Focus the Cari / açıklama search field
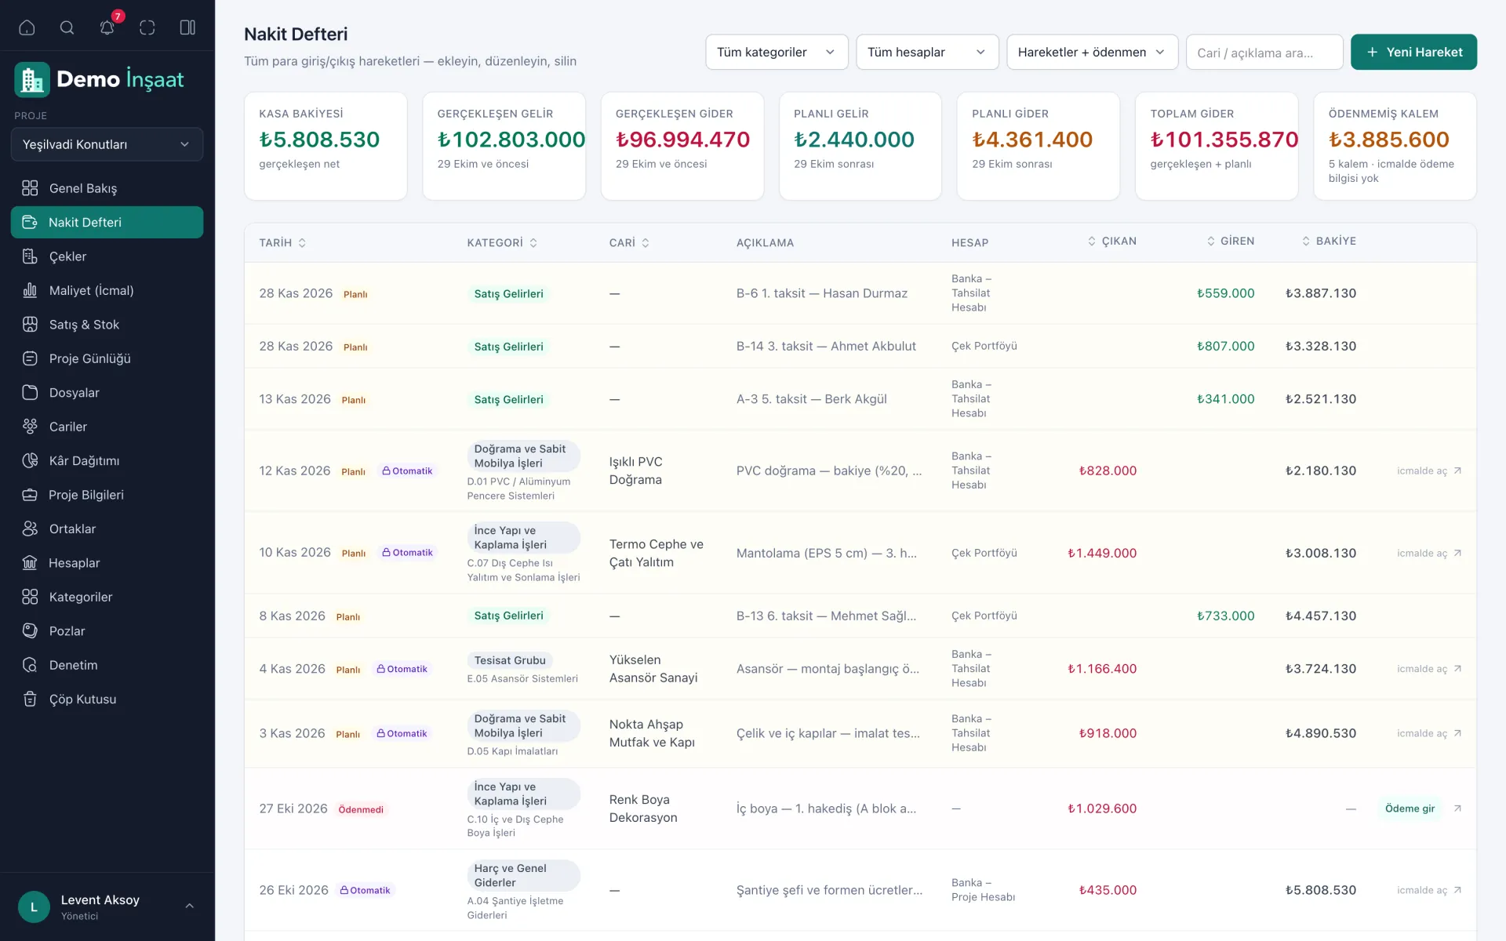This screenshot has width=1506, height=941. 1264,52
